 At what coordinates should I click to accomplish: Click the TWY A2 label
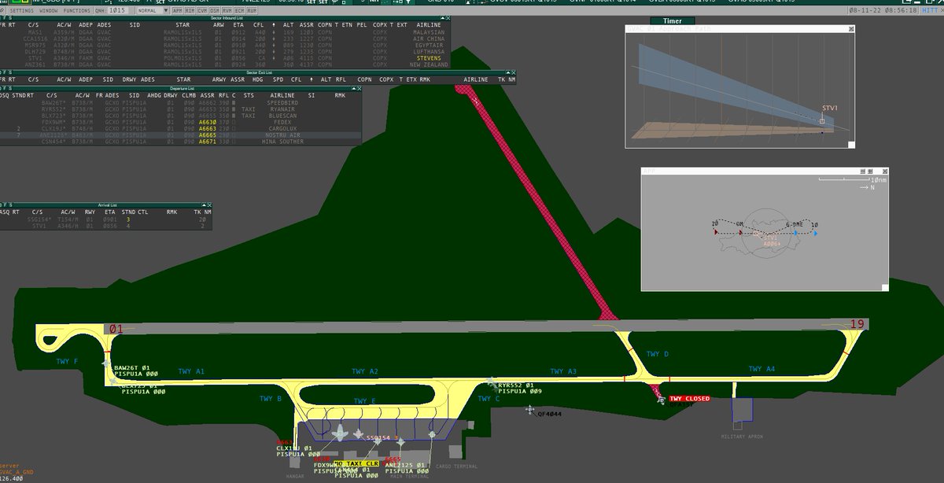pos(364,371)
